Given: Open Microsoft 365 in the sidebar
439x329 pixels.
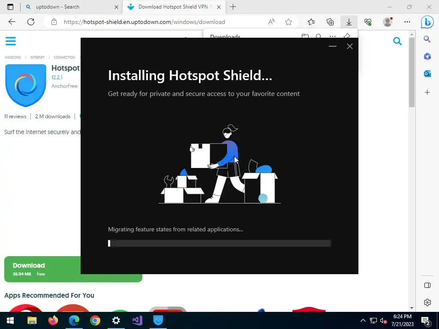Looking at the screenshot, I should [427, 57].
